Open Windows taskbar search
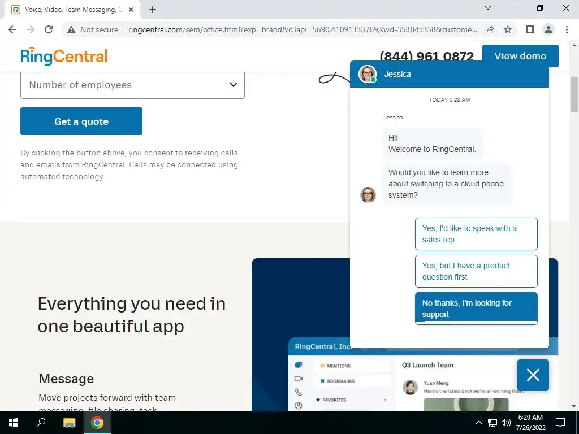The width and height of the screenshot is (579, 434). click(41, 423)
